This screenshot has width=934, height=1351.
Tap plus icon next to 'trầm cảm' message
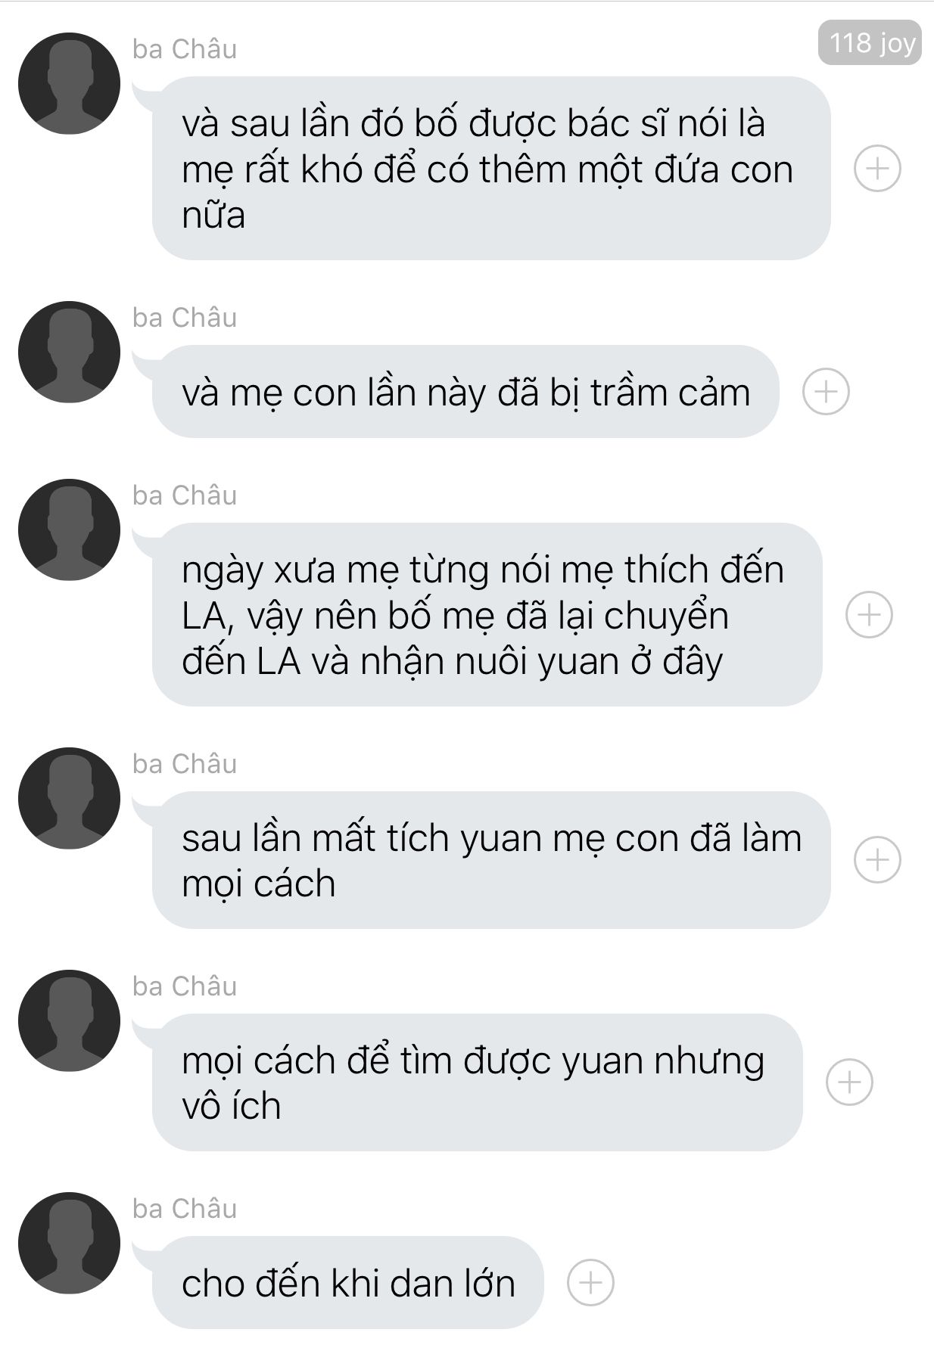826,391
